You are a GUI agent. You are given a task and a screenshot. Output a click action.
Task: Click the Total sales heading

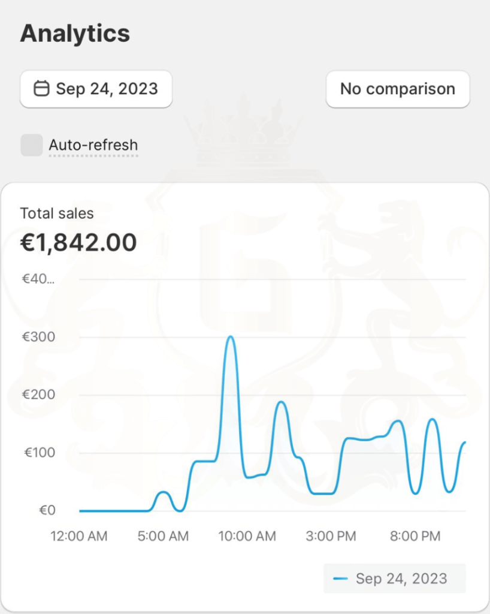click(57, 213)
